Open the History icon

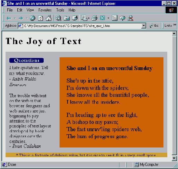coord(74,18)
